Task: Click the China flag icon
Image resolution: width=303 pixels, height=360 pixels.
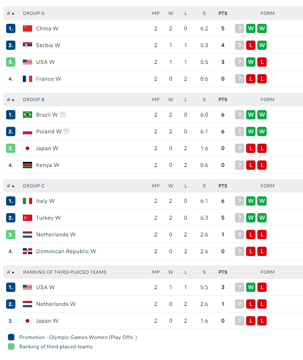Action: tap(28, 28)
